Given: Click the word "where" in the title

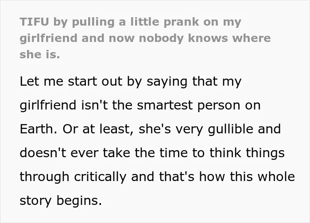Looking at the screenshot, I should 251,38.
